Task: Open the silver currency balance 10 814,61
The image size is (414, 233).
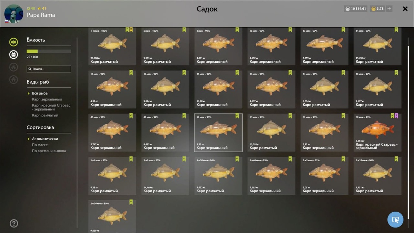Action: 356,9
